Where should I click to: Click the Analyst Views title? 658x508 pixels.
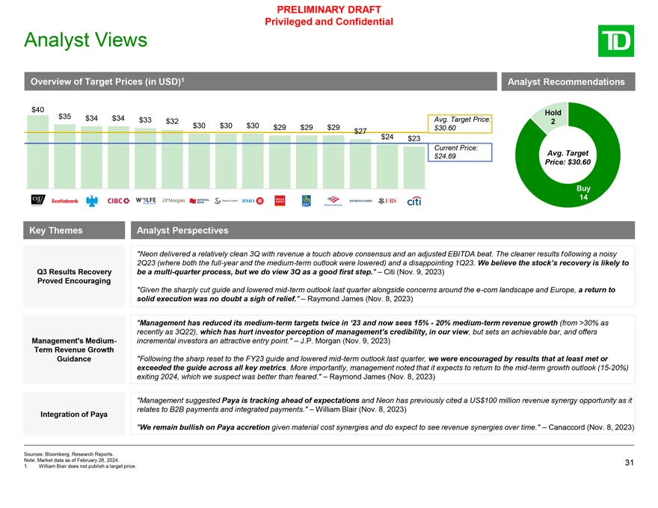85,40
